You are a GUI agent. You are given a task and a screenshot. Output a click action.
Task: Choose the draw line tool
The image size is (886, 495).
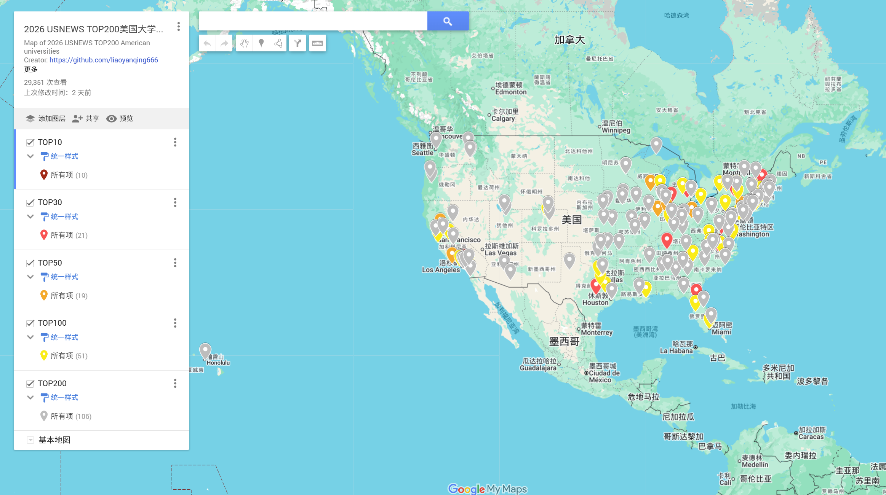278,43
